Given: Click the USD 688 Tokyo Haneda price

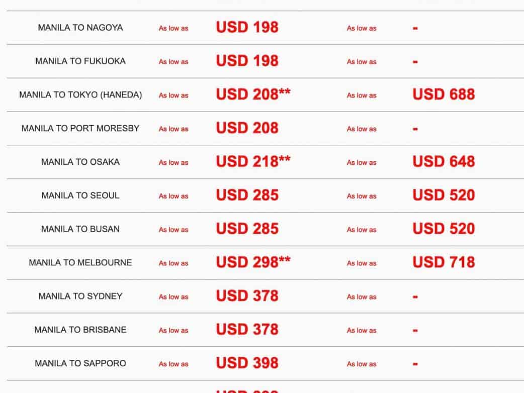Looking at the screenshot, I should (x=444, y=94).
